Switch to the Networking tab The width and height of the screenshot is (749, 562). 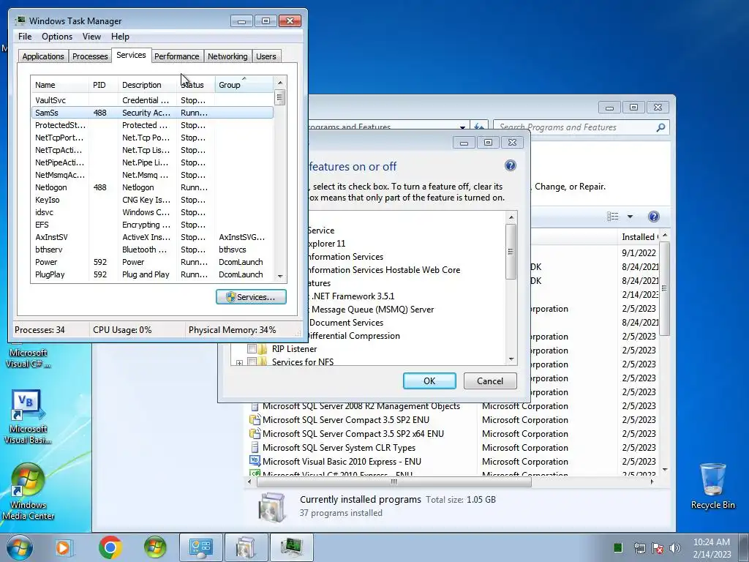point(227,56)
